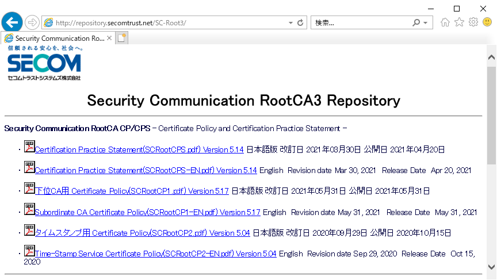
Task: Click the PDF icon beside SCRootCP2-EN.pdf
Action: 29,251
